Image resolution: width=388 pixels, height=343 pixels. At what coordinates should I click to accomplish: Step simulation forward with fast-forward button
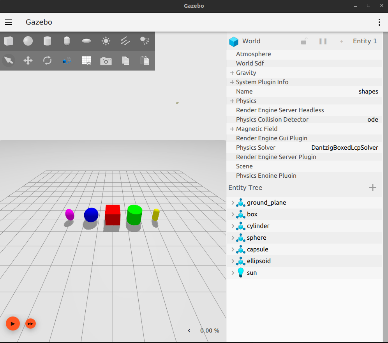[x=30, y=324]
